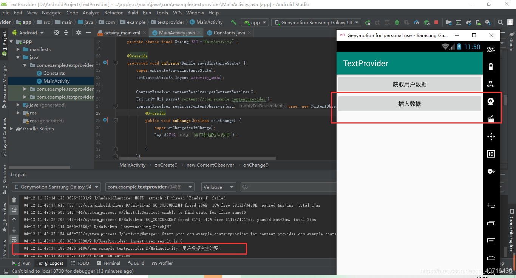Click logcat line 'insert user result is 8'
This screenshot has height=278, width=516.
tap(103, 241)
